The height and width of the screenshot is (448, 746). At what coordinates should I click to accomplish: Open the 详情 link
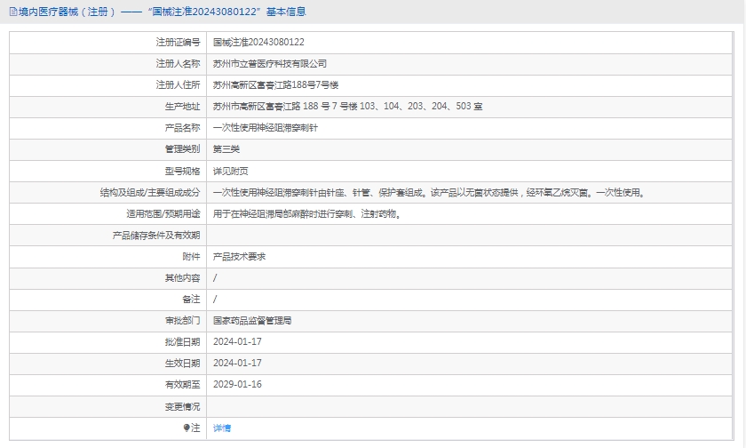(x=222, y=428)
